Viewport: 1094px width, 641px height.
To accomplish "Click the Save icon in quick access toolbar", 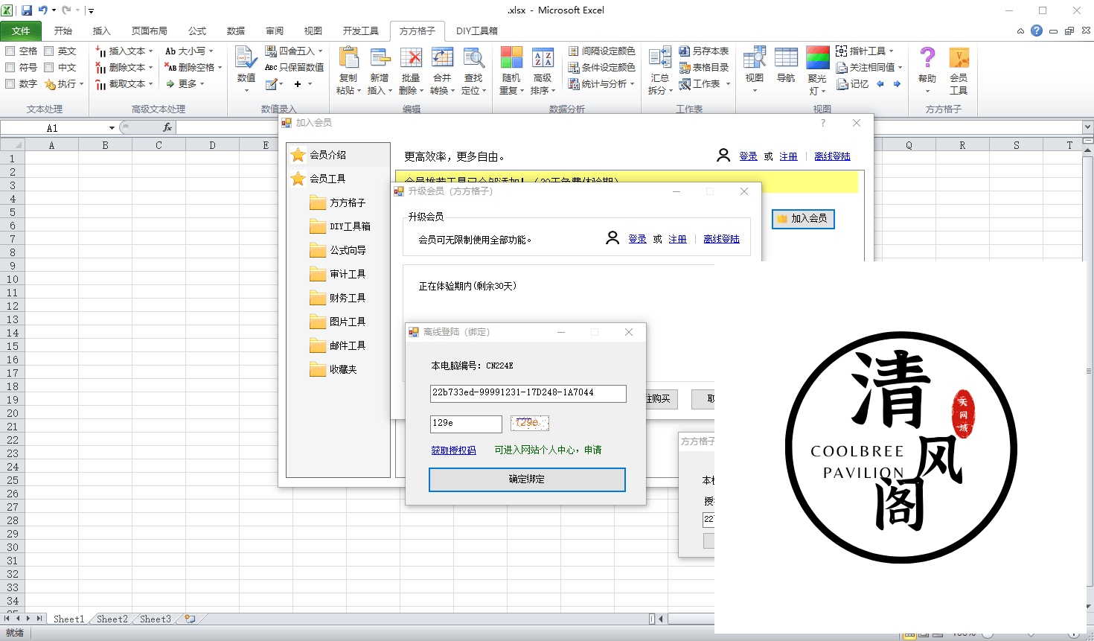I will [x=27, y=10].
